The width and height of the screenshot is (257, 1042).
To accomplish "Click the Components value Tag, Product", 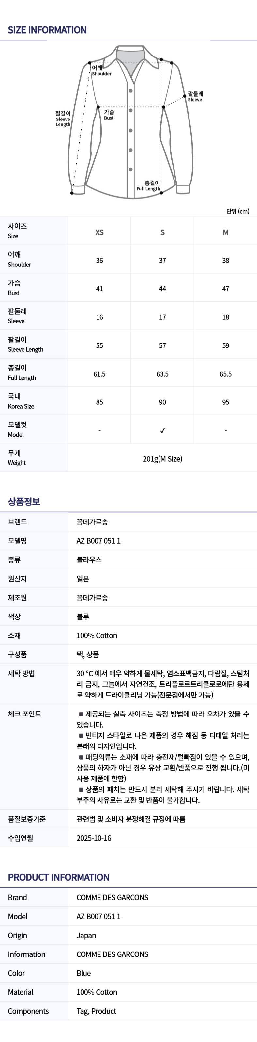I will [x=97, y=1011].
